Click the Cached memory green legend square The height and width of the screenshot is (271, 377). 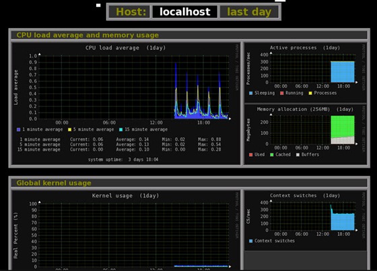[272, 155]
